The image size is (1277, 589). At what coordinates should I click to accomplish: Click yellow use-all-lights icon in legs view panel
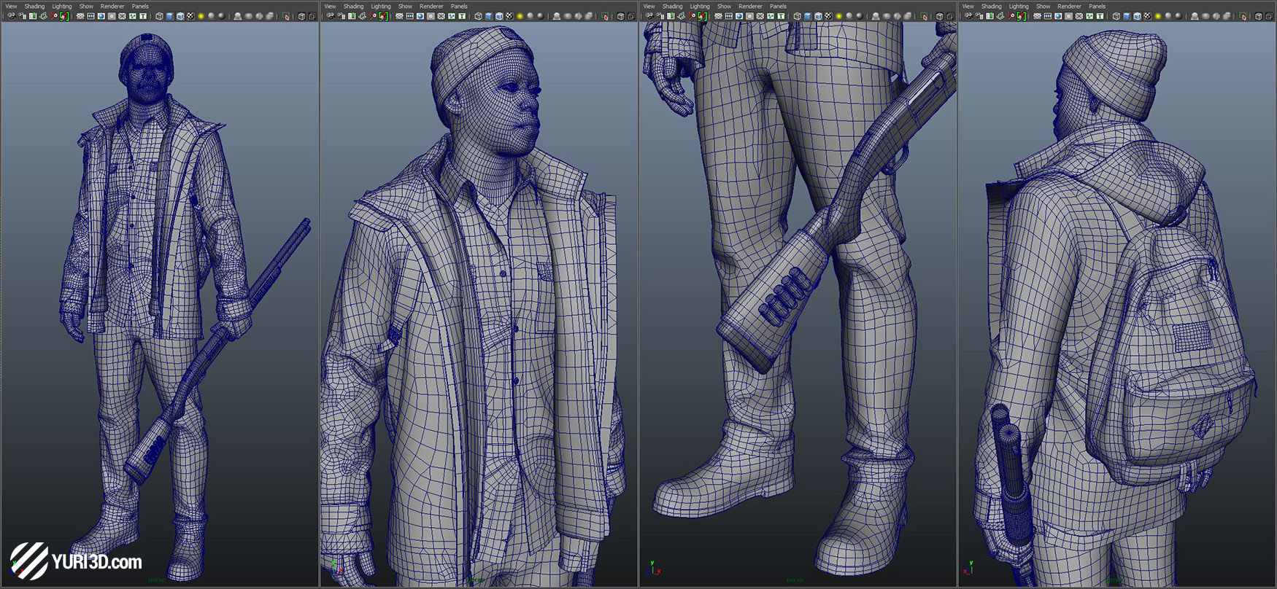(838, 16)
